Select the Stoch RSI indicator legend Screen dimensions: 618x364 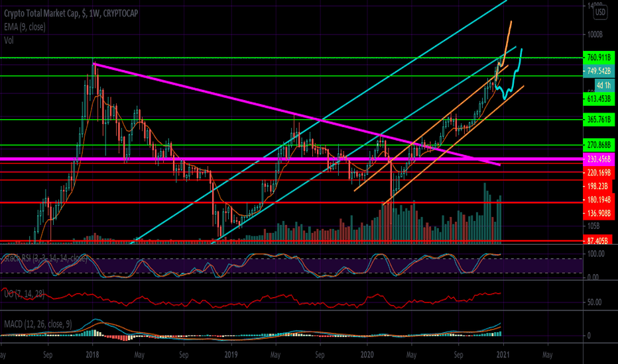(x=44, y=259)
